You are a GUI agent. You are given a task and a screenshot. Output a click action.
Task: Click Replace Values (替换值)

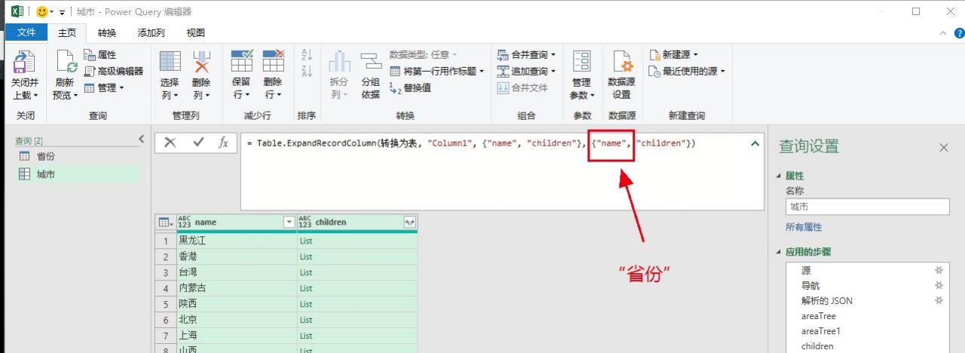(x=411, y=87)
